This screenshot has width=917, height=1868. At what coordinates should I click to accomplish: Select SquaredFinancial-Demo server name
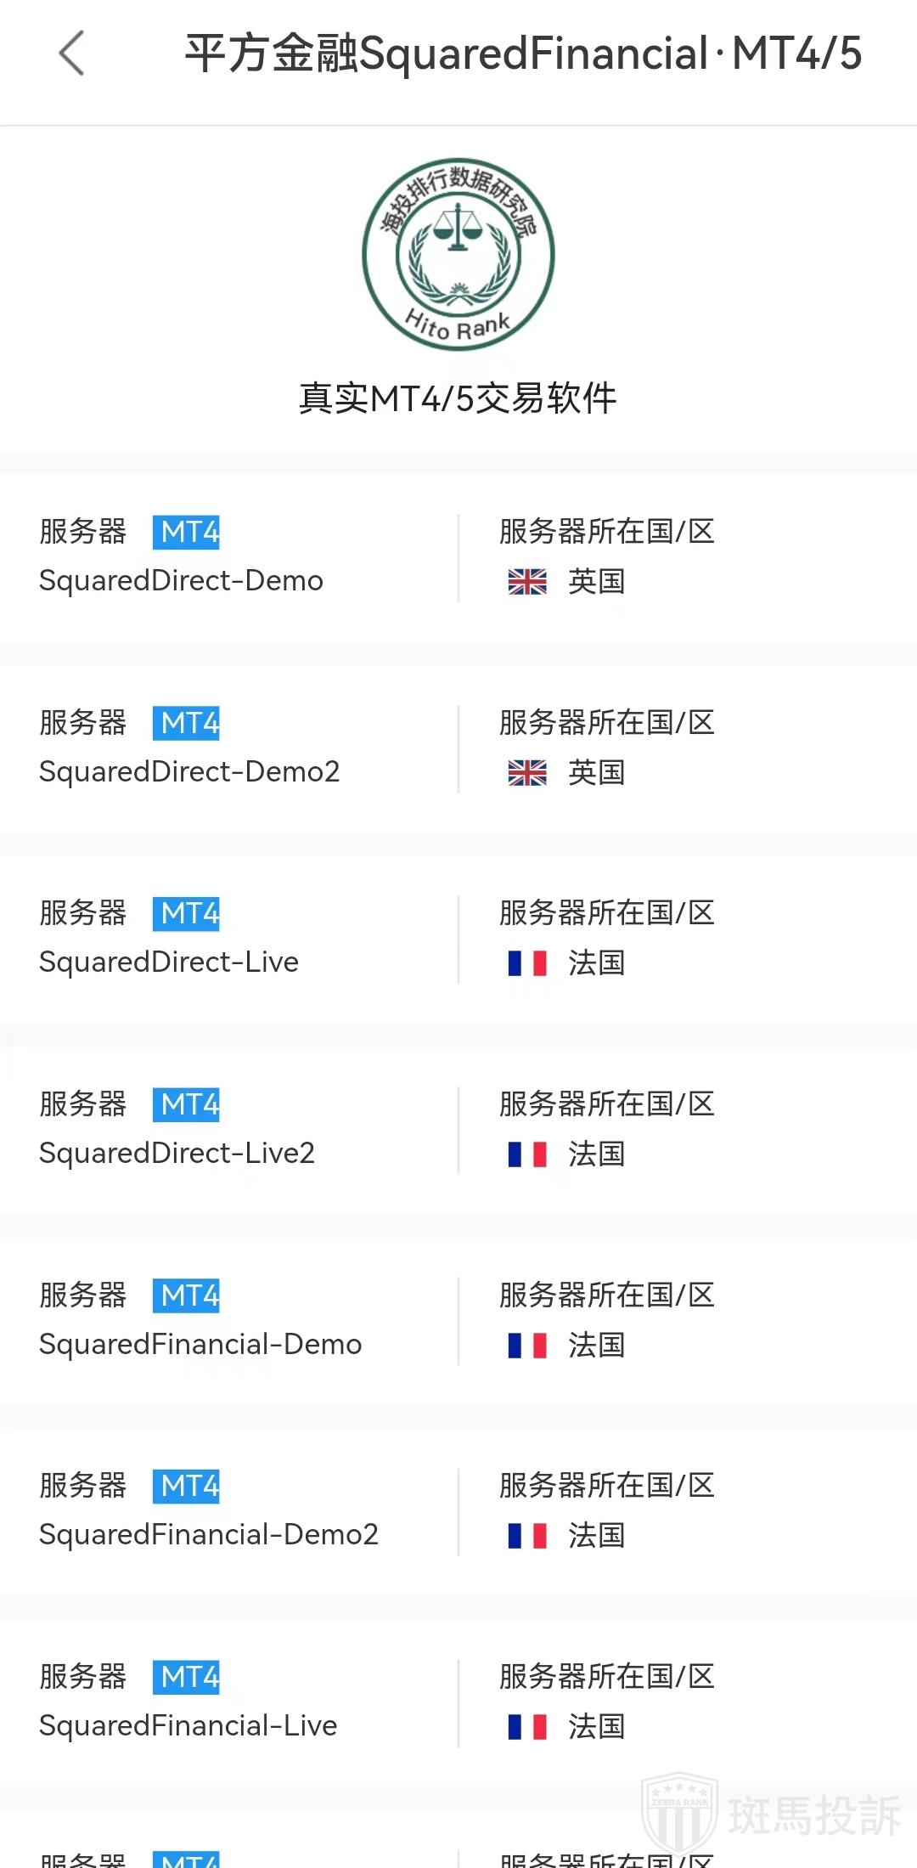pos(200,1345)
